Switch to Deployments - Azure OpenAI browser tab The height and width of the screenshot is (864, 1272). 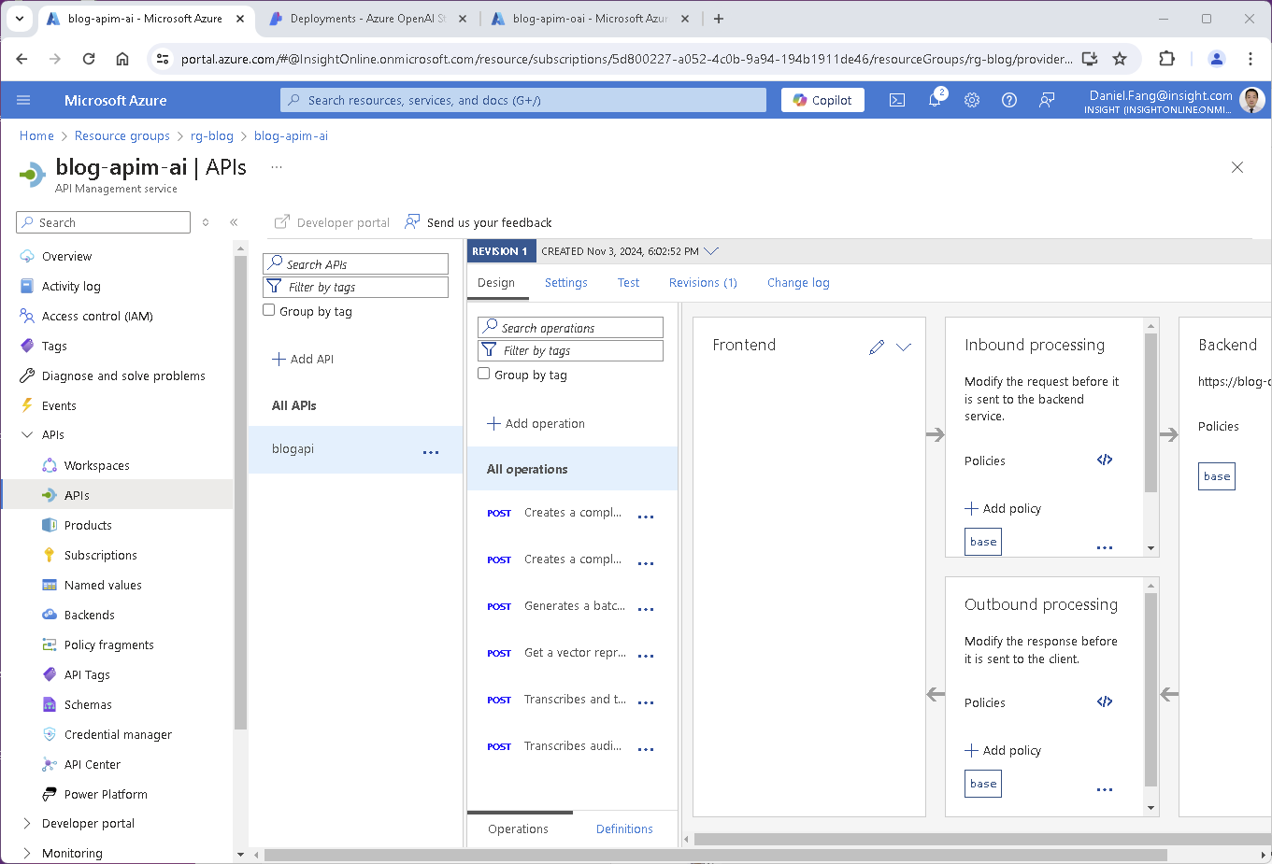point(368,19)
